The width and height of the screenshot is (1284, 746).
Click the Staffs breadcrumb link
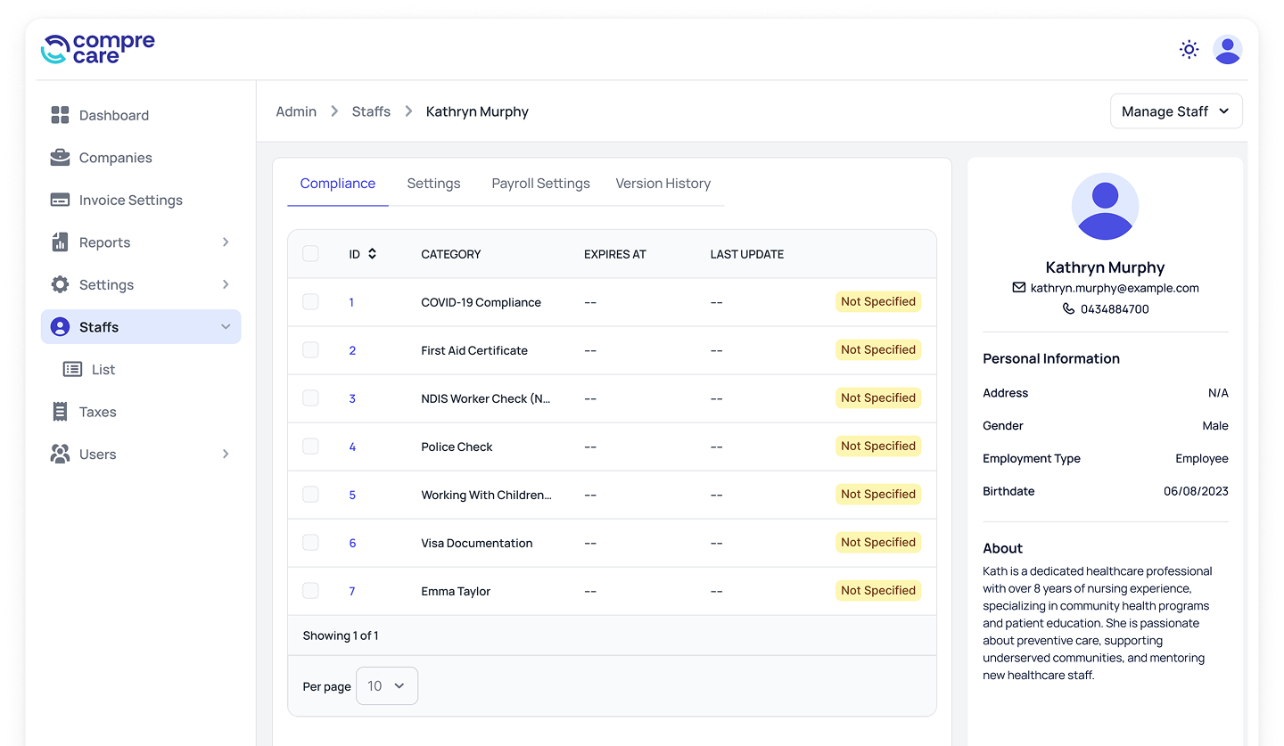[371, 111]
